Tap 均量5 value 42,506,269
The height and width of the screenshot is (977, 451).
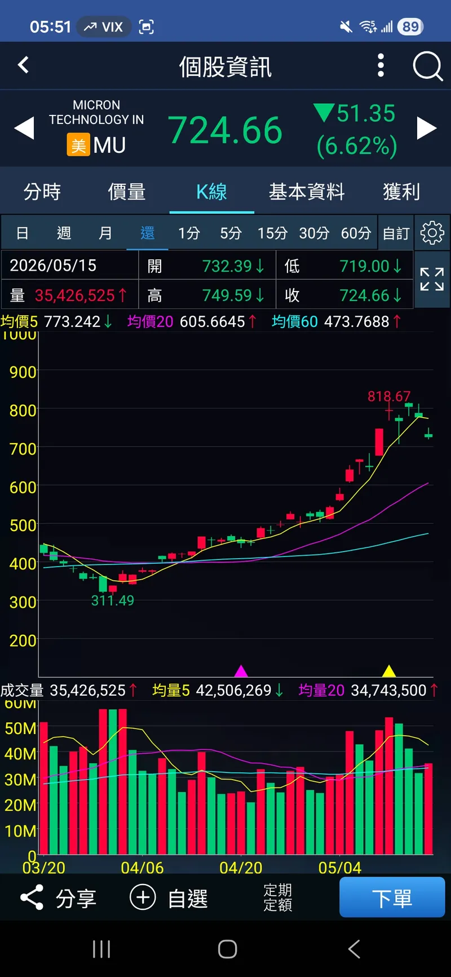point(233,690)
